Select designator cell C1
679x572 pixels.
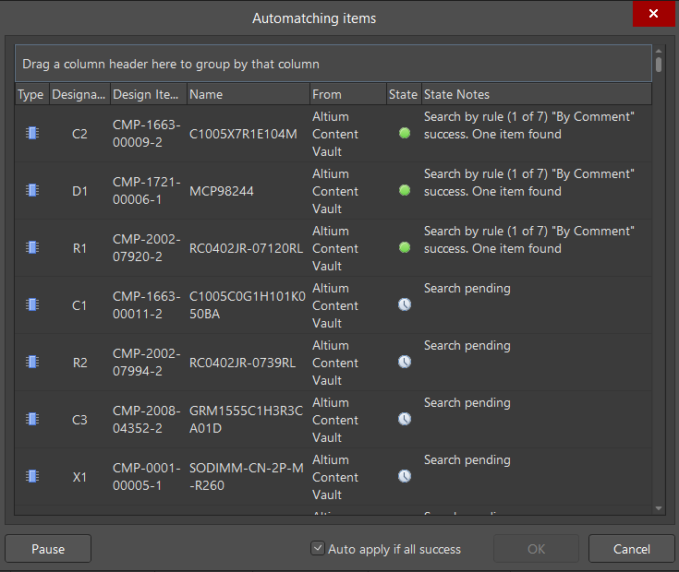point(79,305)
